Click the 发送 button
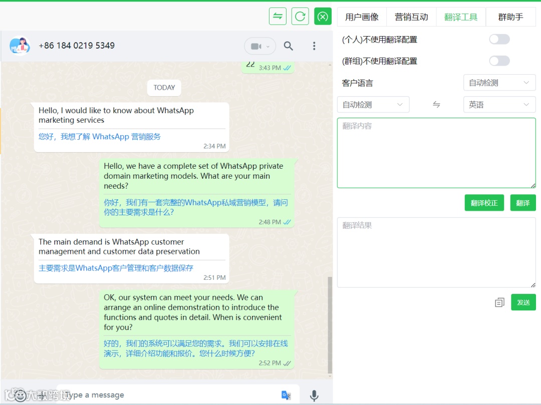This screenshot has width=541, height=405. [523, 302]
